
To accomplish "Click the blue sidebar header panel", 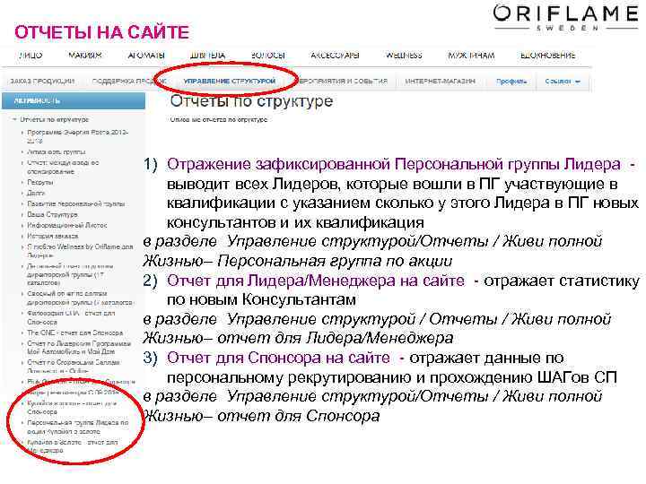I will pos(74,100).
